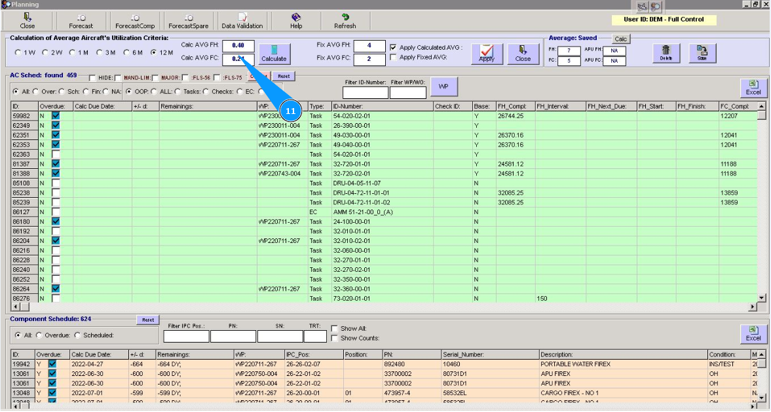
Task: Click the Calc button beside Average: Saved
Action: [620, 39]
